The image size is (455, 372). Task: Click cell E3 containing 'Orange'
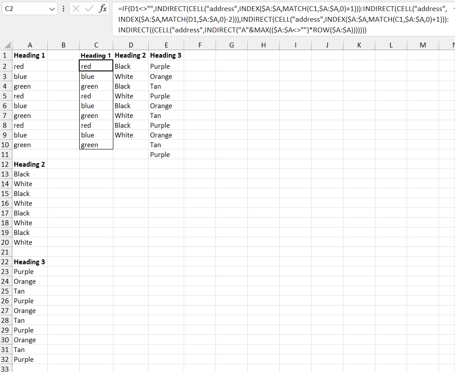point(166,76)
